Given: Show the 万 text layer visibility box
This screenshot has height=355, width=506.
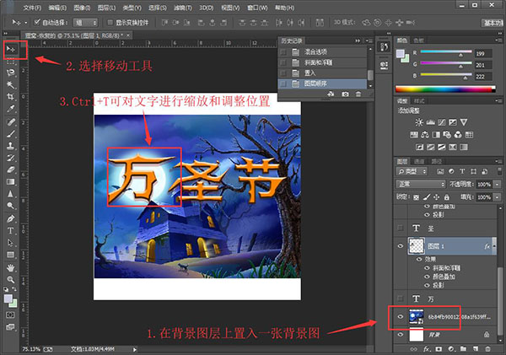Looking at the screenshot, I should point(400,299).
